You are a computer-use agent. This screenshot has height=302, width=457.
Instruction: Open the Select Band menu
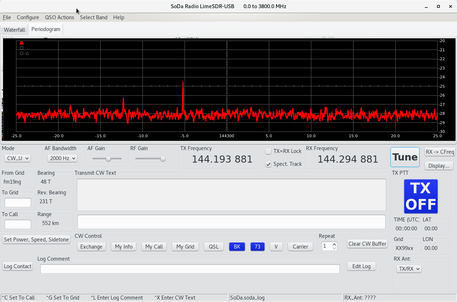(x=94, y=17)
